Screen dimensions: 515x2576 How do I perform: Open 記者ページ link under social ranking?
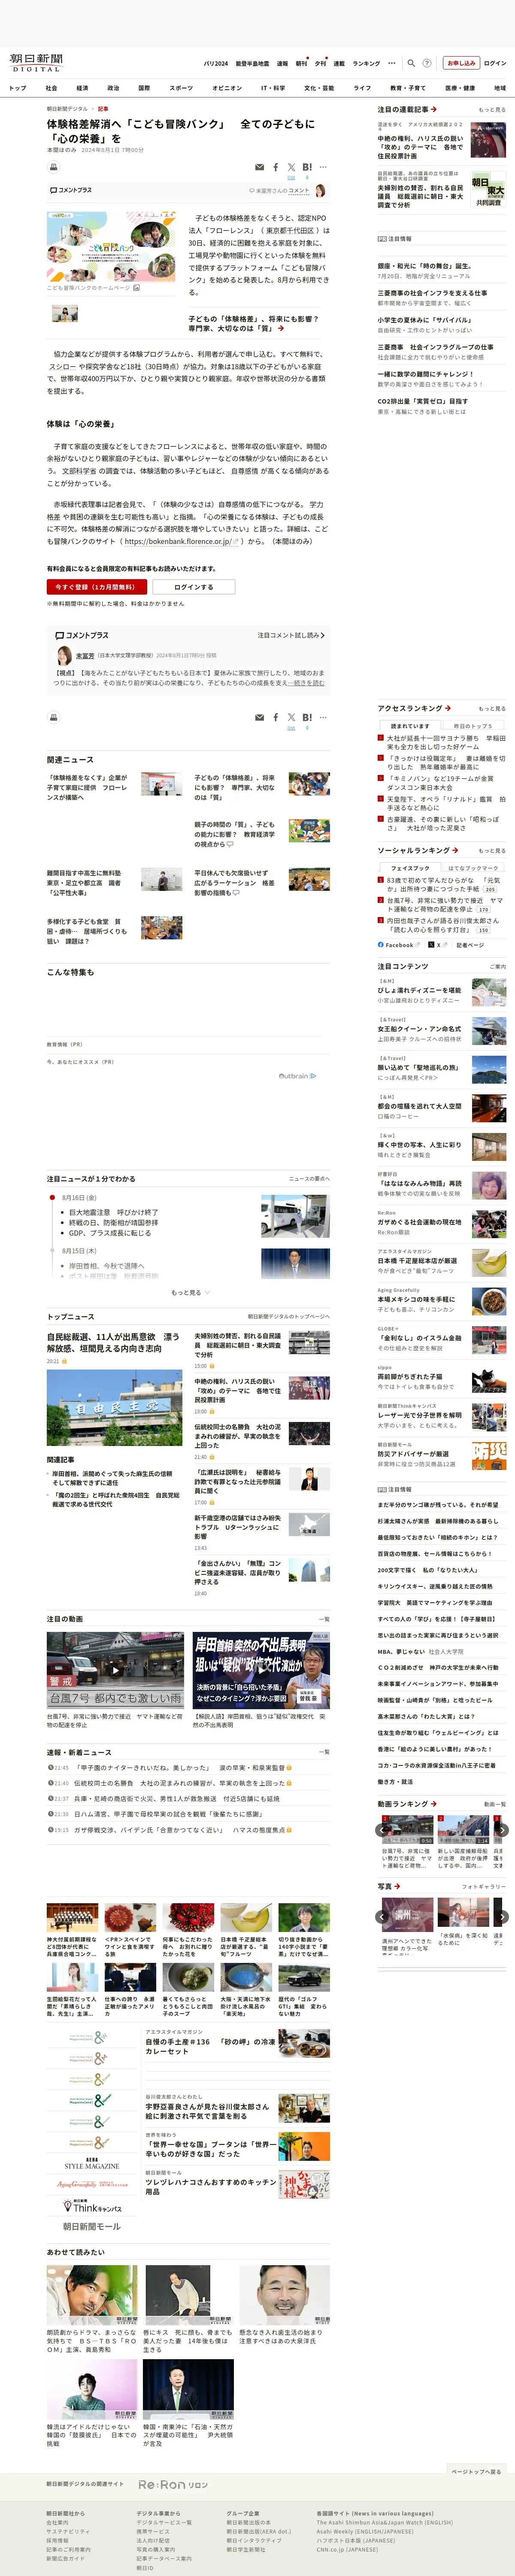(x=470, y=944)
